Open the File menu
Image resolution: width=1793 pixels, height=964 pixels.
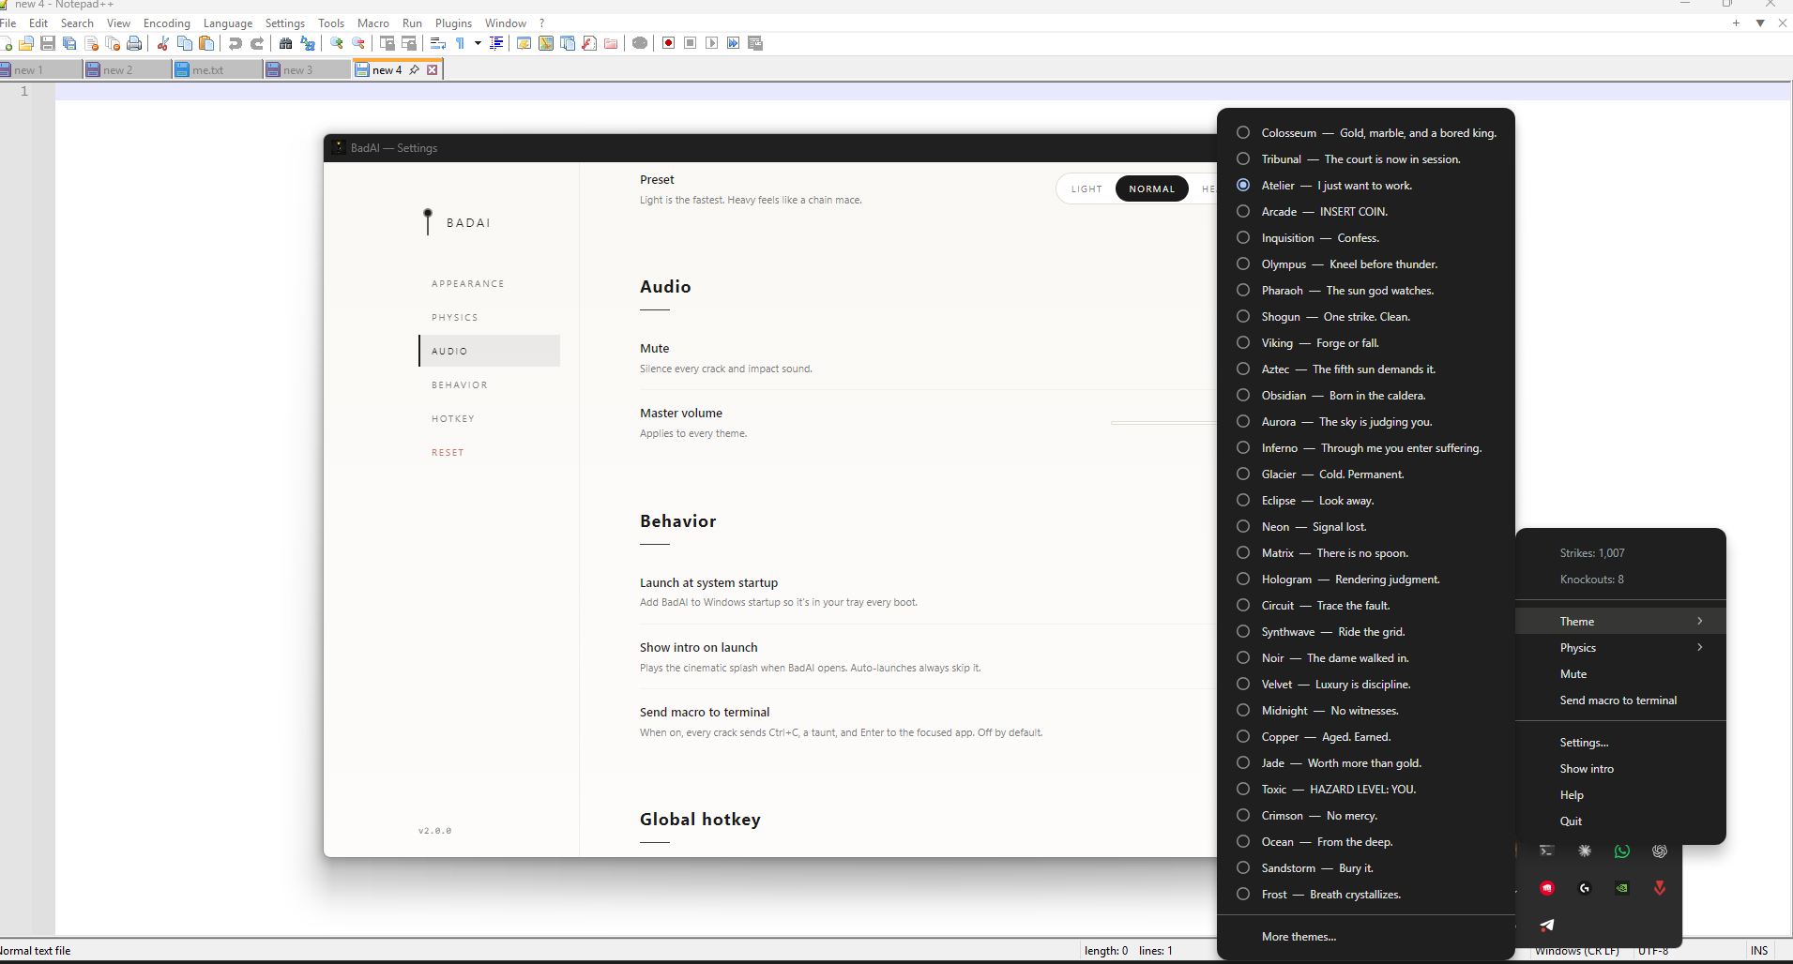[8, 23]
